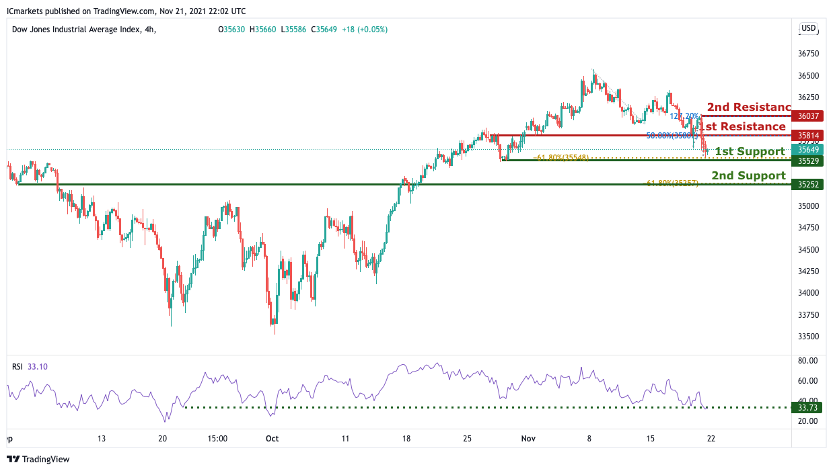
Task: Click the teal 35649 current price tag
Action: (x=808, y=150)
